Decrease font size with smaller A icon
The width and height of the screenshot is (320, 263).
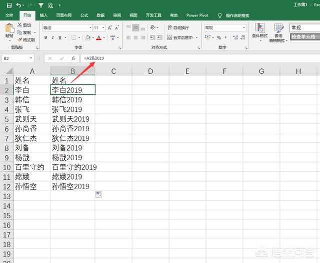tap(116, 28)
